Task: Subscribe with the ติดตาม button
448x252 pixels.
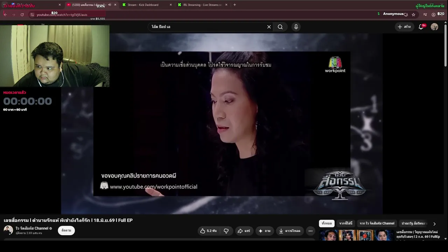Action: click(x=66, y=230)
